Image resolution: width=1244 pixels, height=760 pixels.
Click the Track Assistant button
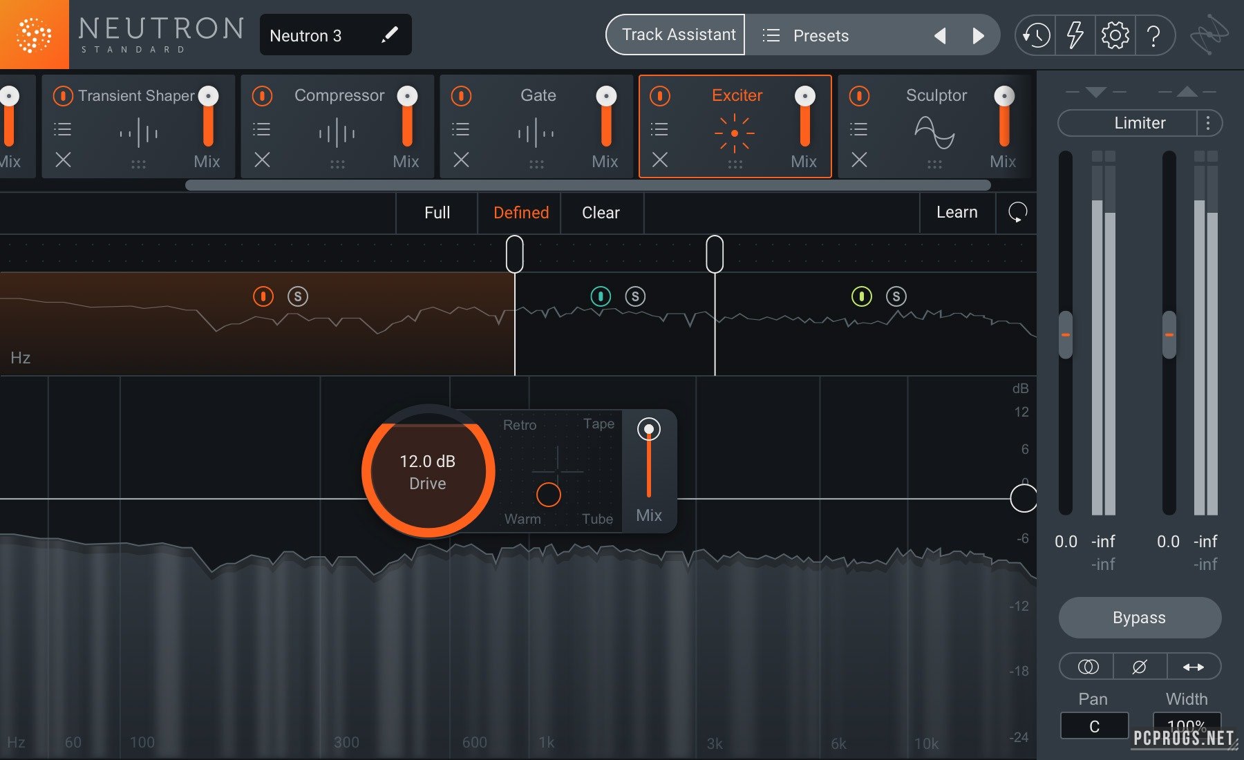click(676, 35)
